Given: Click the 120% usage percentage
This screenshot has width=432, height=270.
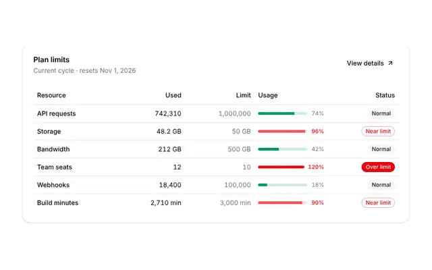Looking at the screenshot, I should 316,167.
